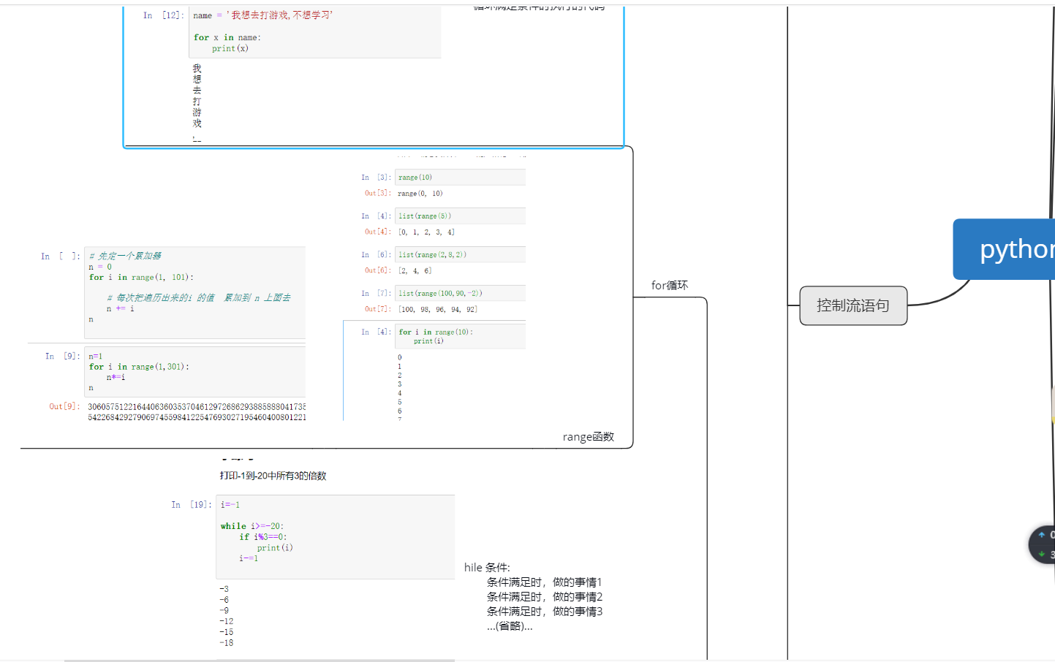Click the for i in range(10) code cell
The width and height of the screenshot is (1055, 662).
coord(459,336)
